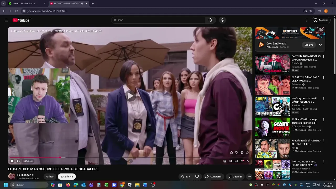The height and width of the screenshot is (189, 336).
Task: Open the OWN3D ad banner image
Action: [290, 33]
